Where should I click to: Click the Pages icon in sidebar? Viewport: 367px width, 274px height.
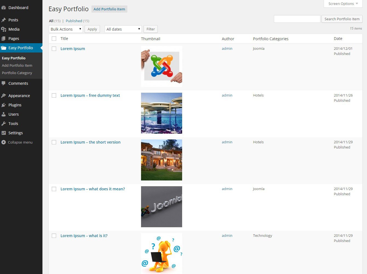pyautogui.click(x=4, y=39)
